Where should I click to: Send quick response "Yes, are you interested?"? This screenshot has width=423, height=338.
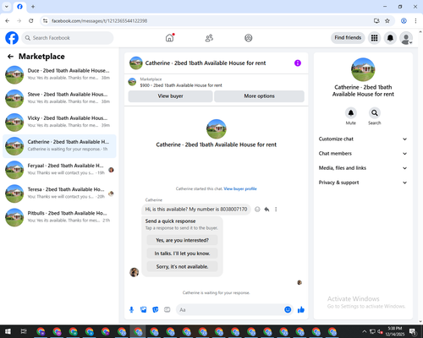pos(182,240)
